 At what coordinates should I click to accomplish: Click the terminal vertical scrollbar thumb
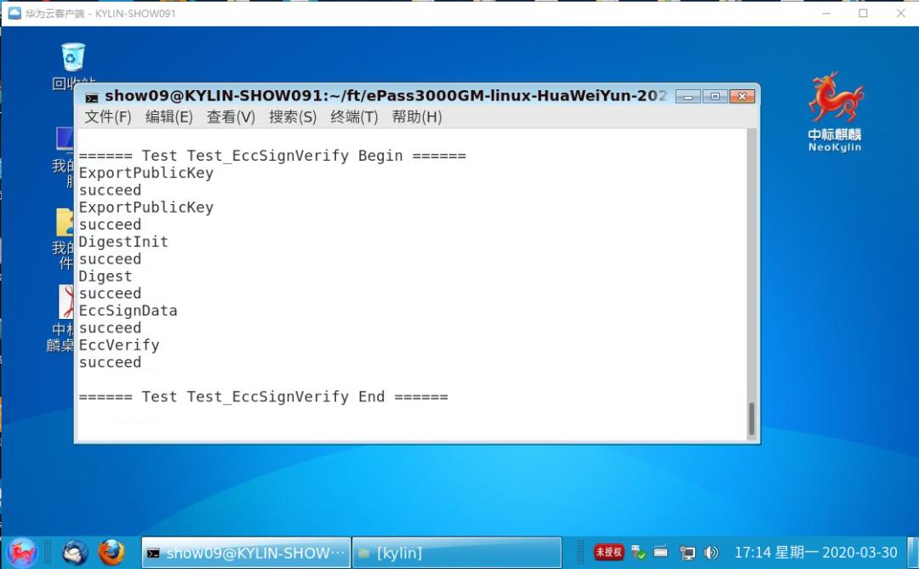[751, 418]
